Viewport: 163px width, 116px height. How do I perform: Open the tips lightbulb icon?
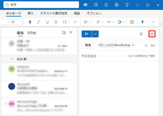(x=127, y=5)
